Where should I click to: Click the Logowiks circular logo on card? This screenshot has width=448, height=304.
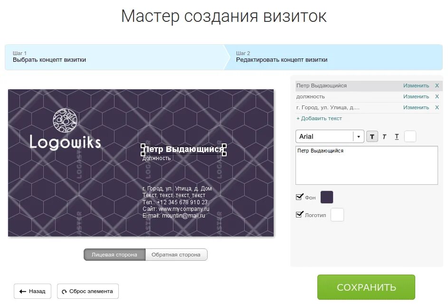click(x=65, y=120)
